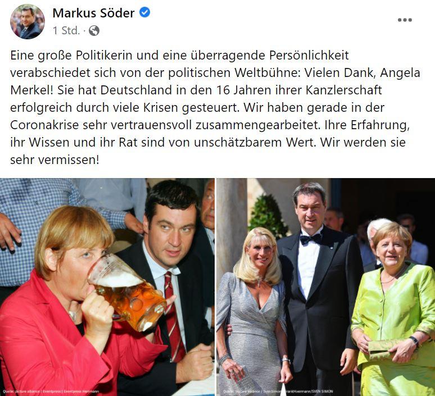The image size is (435, 396).
Task: Click the globe public audience icon
Action: tap(94, 30)
